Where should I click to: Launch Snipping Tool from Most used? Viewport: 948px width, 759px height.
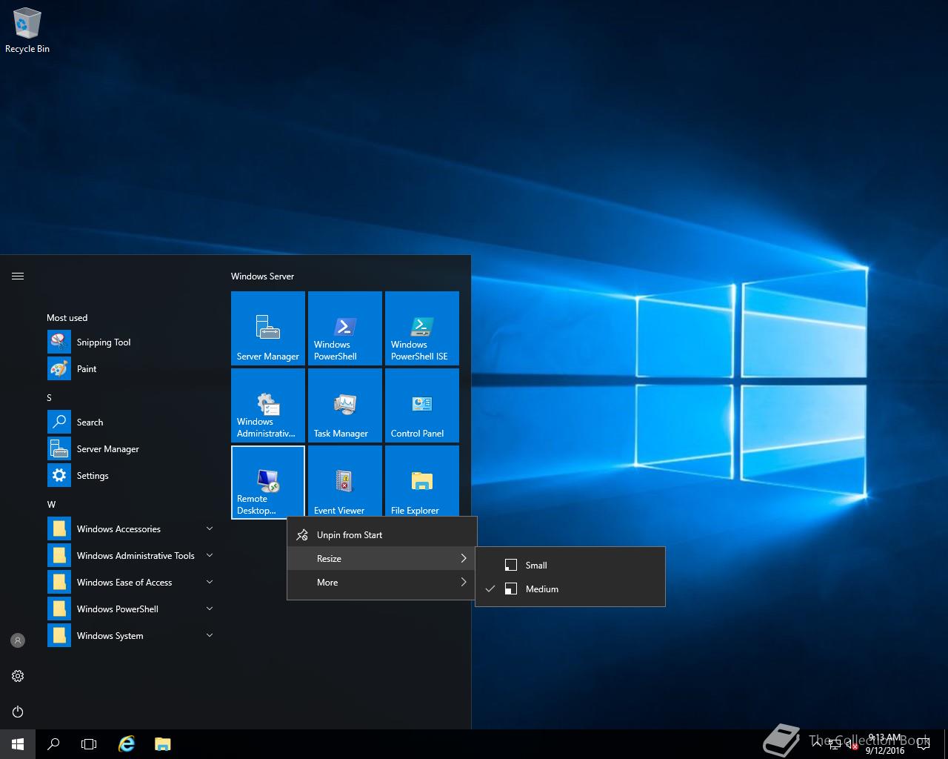[x=130, y=342]
